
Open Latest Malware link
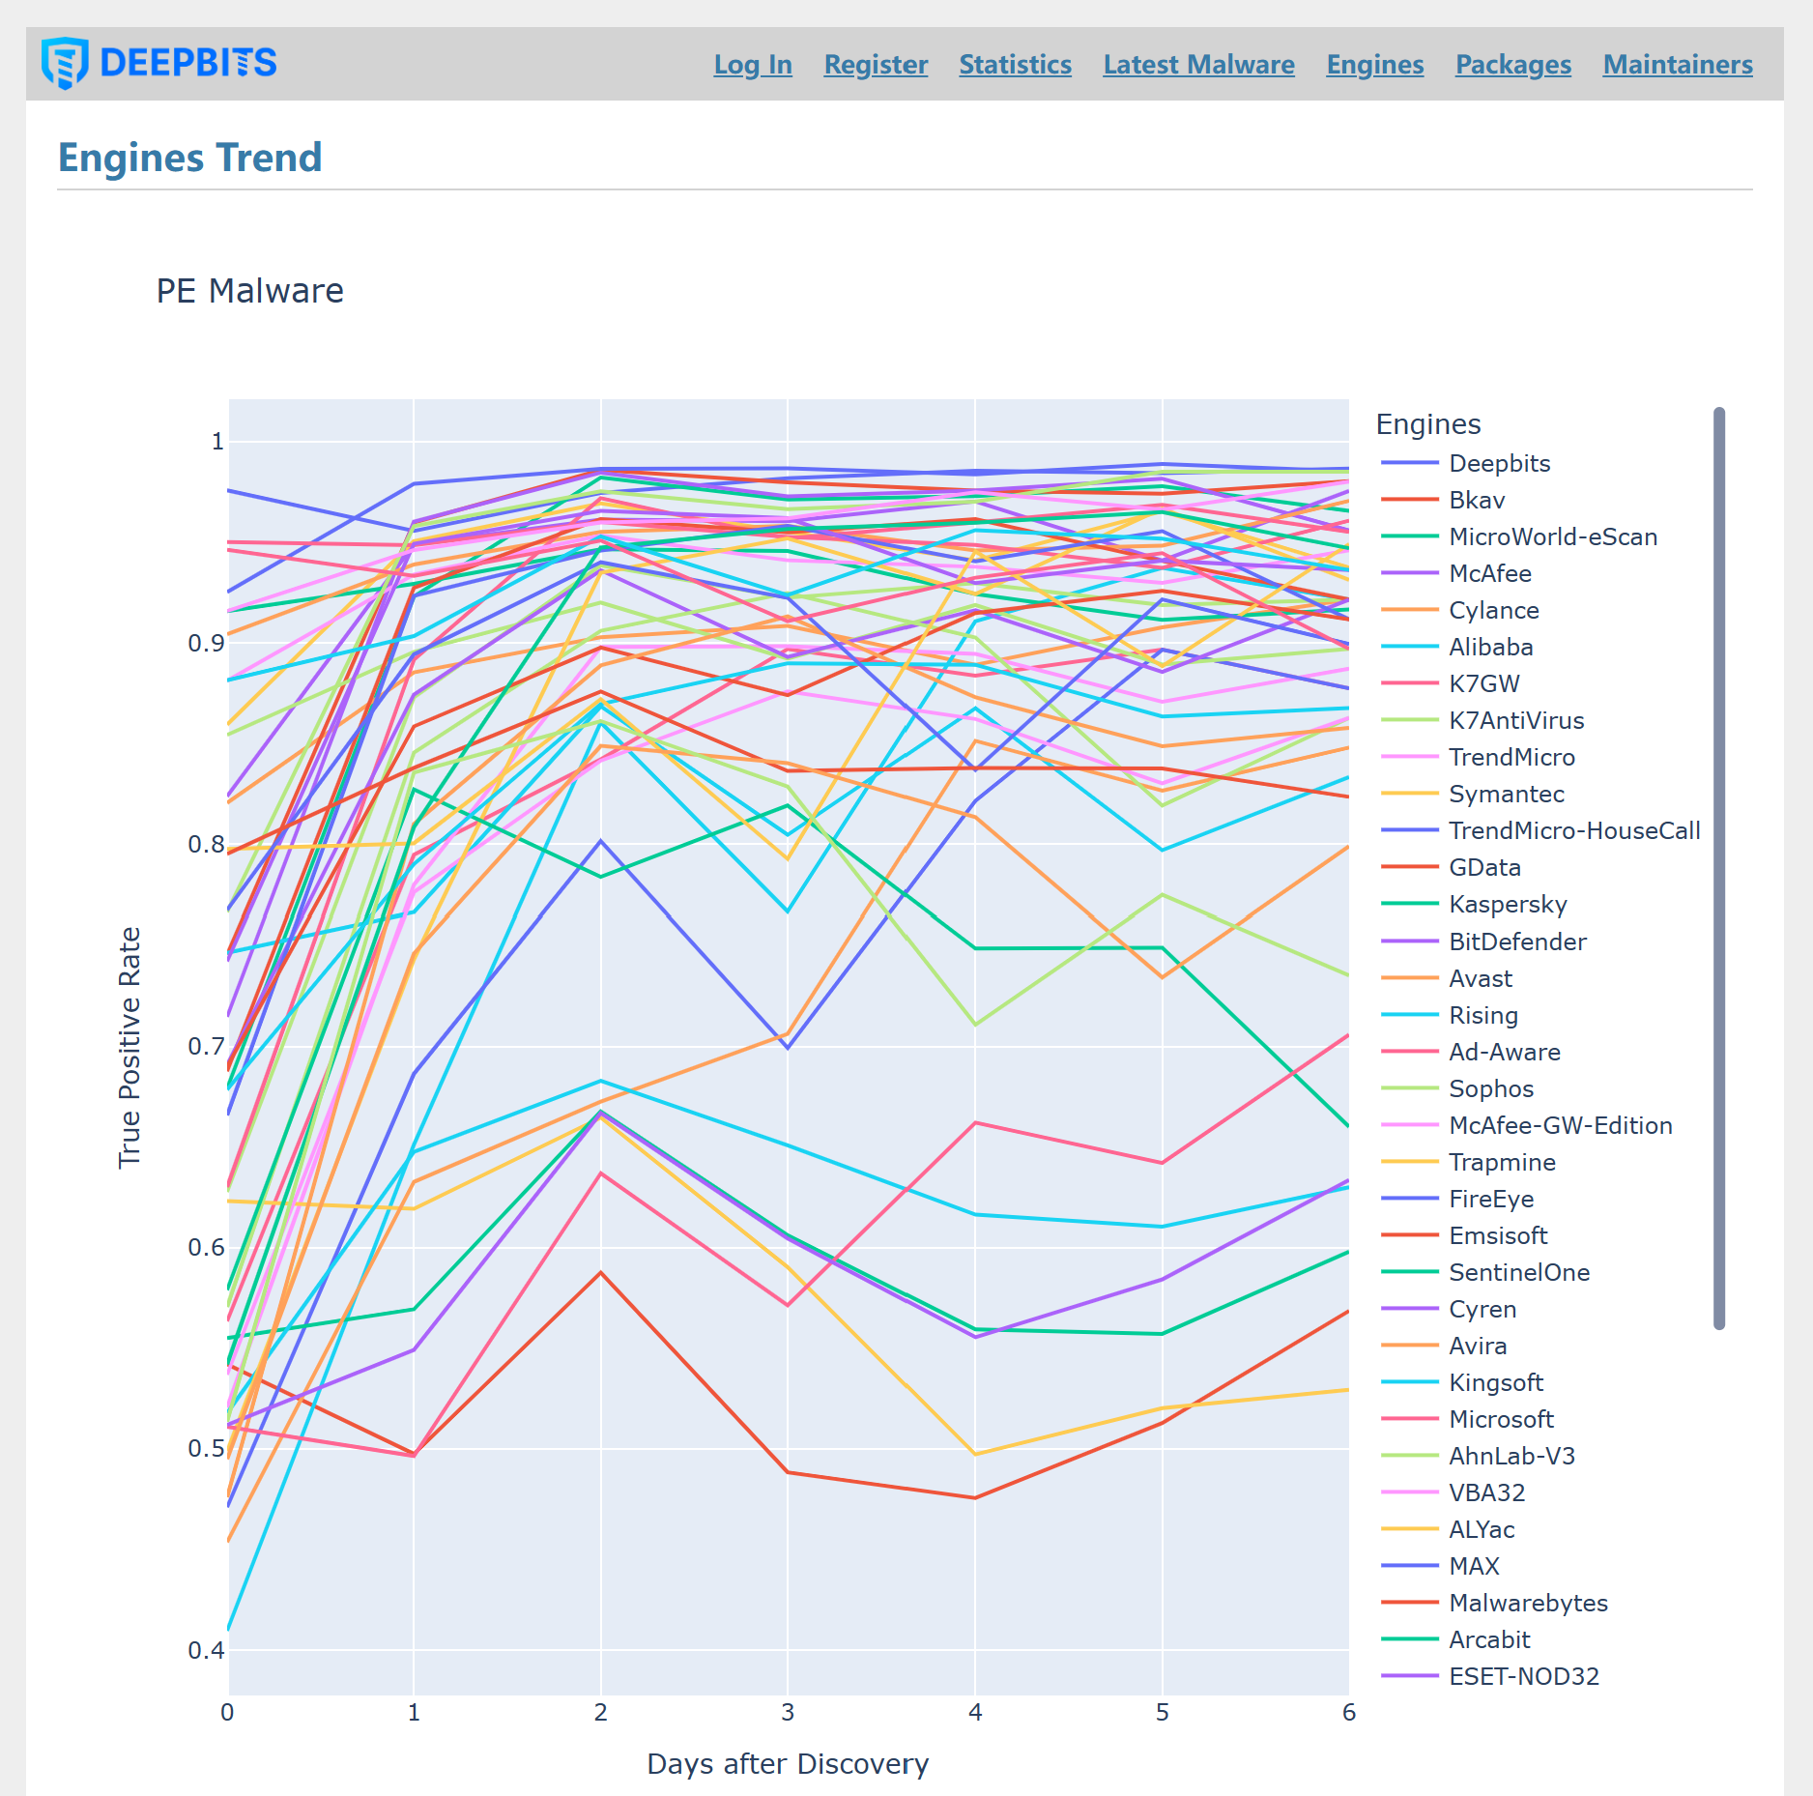[x=1198, y=65]
